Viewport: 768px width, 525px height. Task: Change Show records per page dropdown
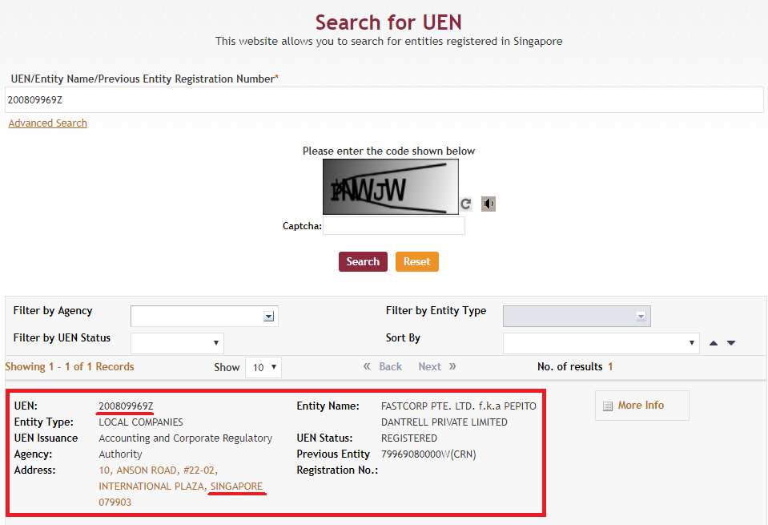263,367
